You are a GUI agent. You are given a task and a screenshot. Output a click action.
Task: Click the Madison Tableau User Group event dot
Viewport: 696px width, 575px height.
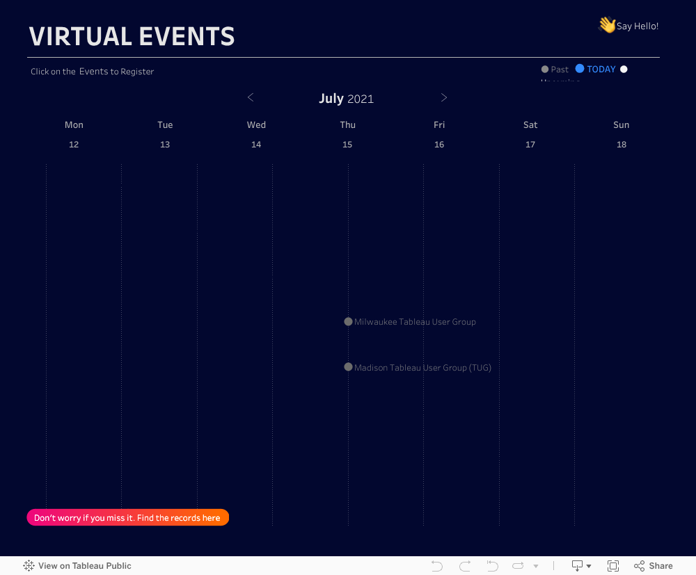(349, 367)
